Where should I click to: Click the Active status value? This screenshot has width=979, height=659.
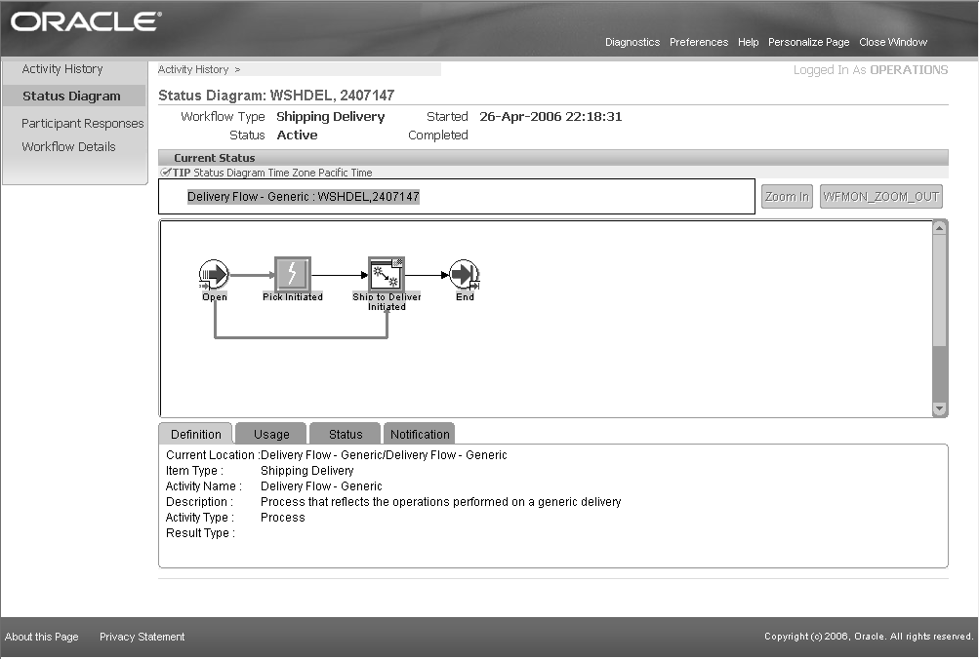297,135
